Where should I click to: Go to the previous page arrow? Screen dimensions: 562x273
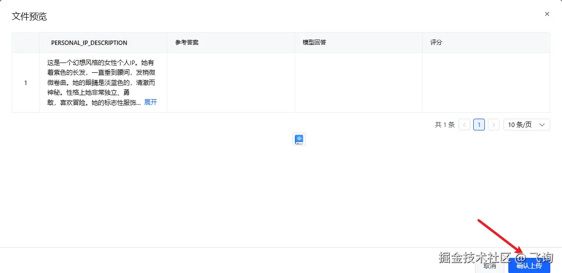click(464, 125)
